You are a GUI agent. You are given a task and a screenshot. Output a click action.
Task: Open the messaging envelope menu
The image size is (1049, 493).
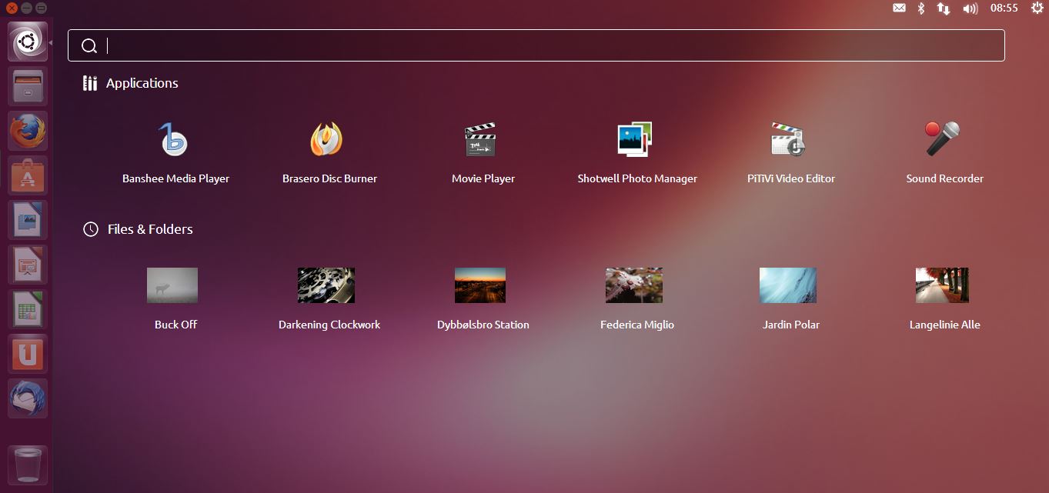[x=898, y=8]
